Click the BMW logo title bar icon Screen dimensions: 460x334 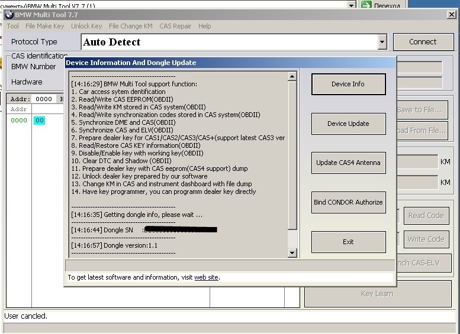click(9, 15)
